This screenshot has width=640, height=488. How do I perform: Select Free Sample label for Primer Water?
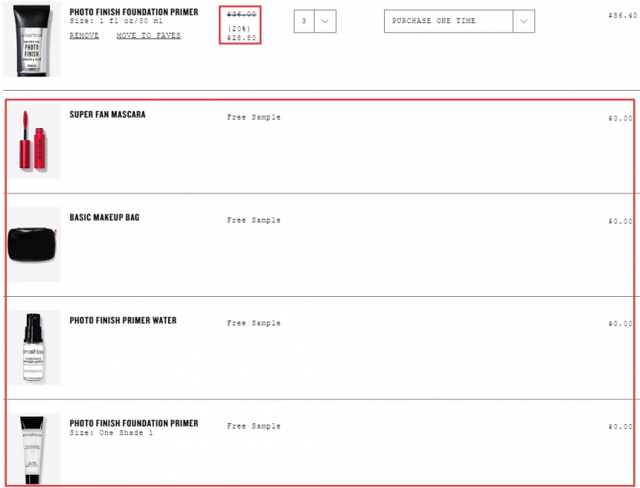tap(254, 323)
